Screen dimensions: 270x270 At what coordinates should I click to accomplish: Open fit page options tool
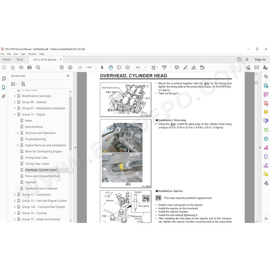[x=154, y=67]
